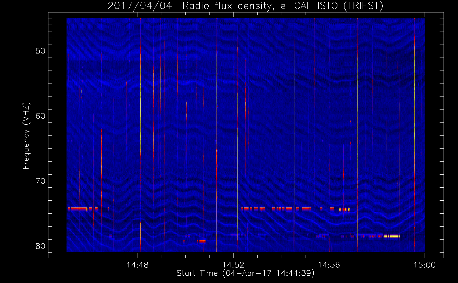Click the 14:56 time axis label
This screenshot has width=458, height=283.
click(329, 265)
